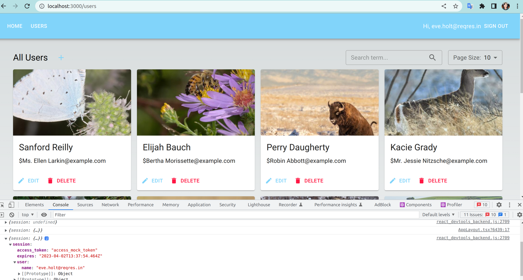Click the console Filter input
The height and width of the screenshot is (280, 523).
236,215
